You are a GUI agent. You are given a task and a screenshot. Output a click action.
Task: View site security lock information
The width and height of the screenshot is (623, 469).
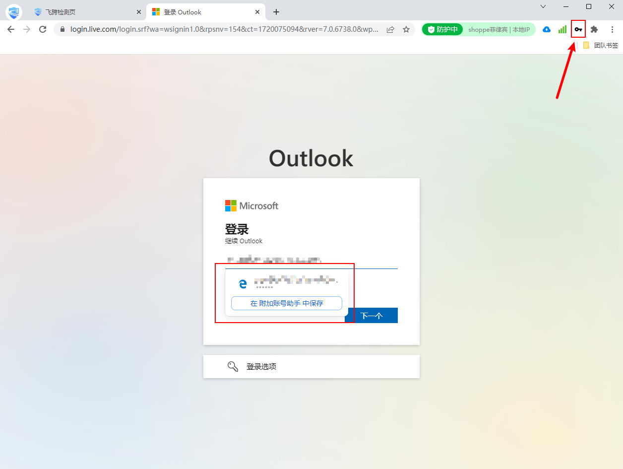62,29
